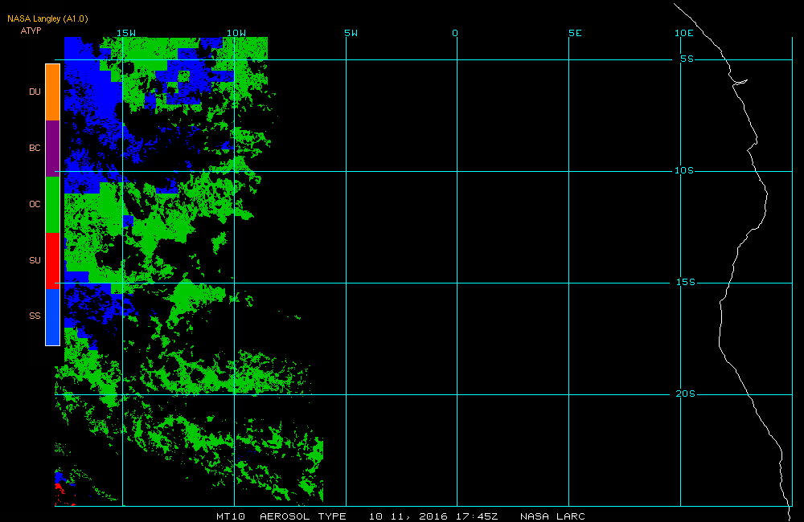
Task: Click the 5W longitude label
Action: coord(351,33)
